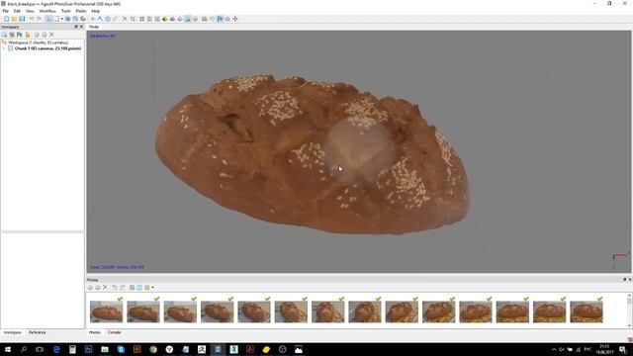Click Remove Items X in the Workspace toolbar

point(51,35)
